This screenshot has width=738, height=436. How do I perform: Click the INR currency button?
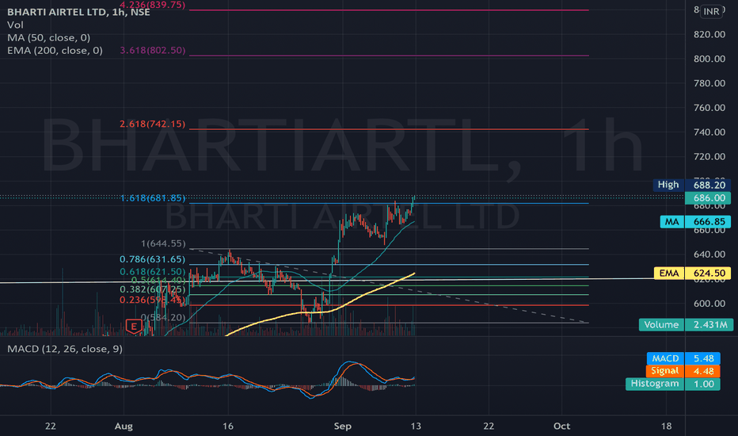[x=711, y=11]
